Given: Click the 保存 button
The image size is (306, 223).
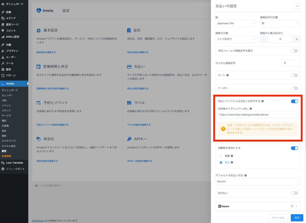Looking at the screenshot, I should click(x=297, y=218).
